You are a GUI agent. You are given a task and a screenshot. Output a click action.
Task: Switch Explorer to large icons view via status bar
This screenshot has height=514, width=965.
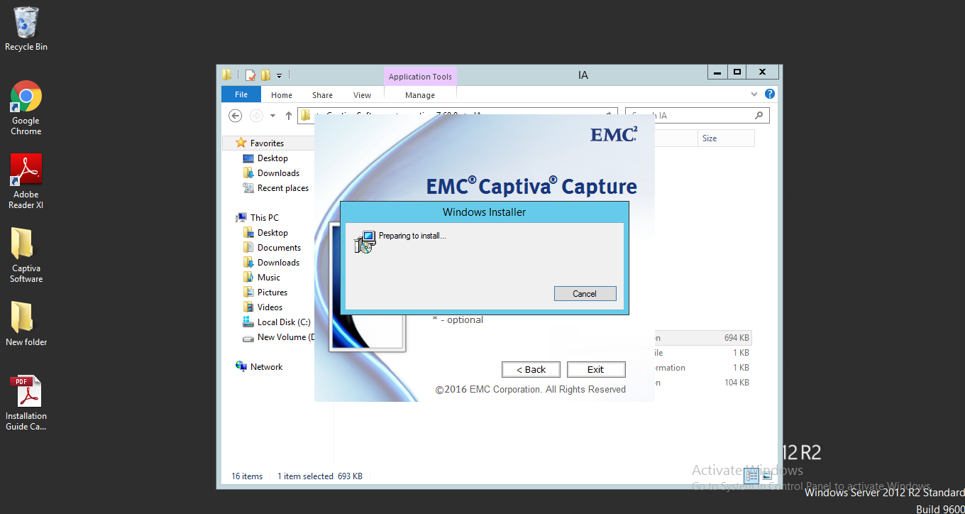click(767, 476)
